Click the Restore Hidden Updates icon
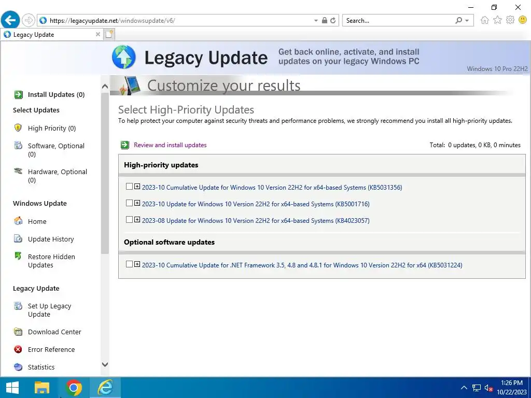Image resolution: width=531 pixels, height=398 pixels. click(18, 256)
